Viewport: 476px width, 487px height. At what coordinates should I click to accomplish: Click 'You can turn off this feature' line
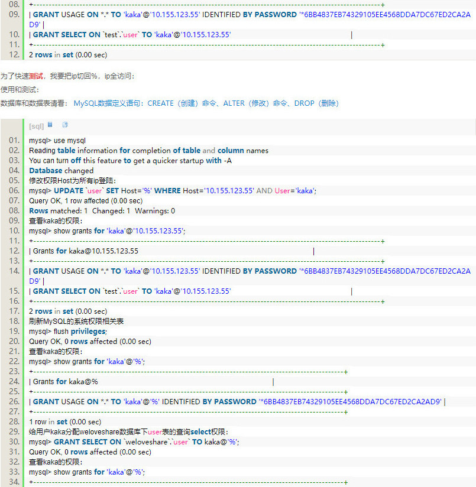point(130,161)
